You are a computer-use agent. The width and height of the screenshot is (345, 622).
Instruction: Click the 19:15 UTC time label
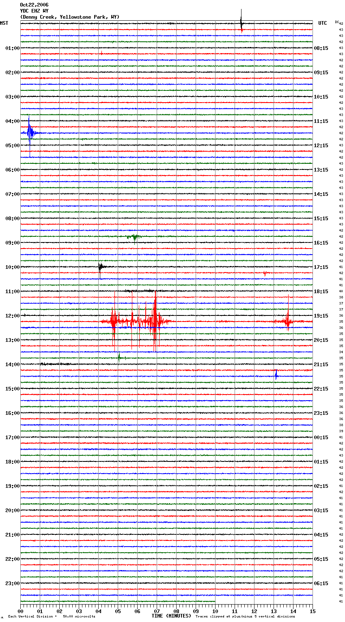tap(321, 316)
